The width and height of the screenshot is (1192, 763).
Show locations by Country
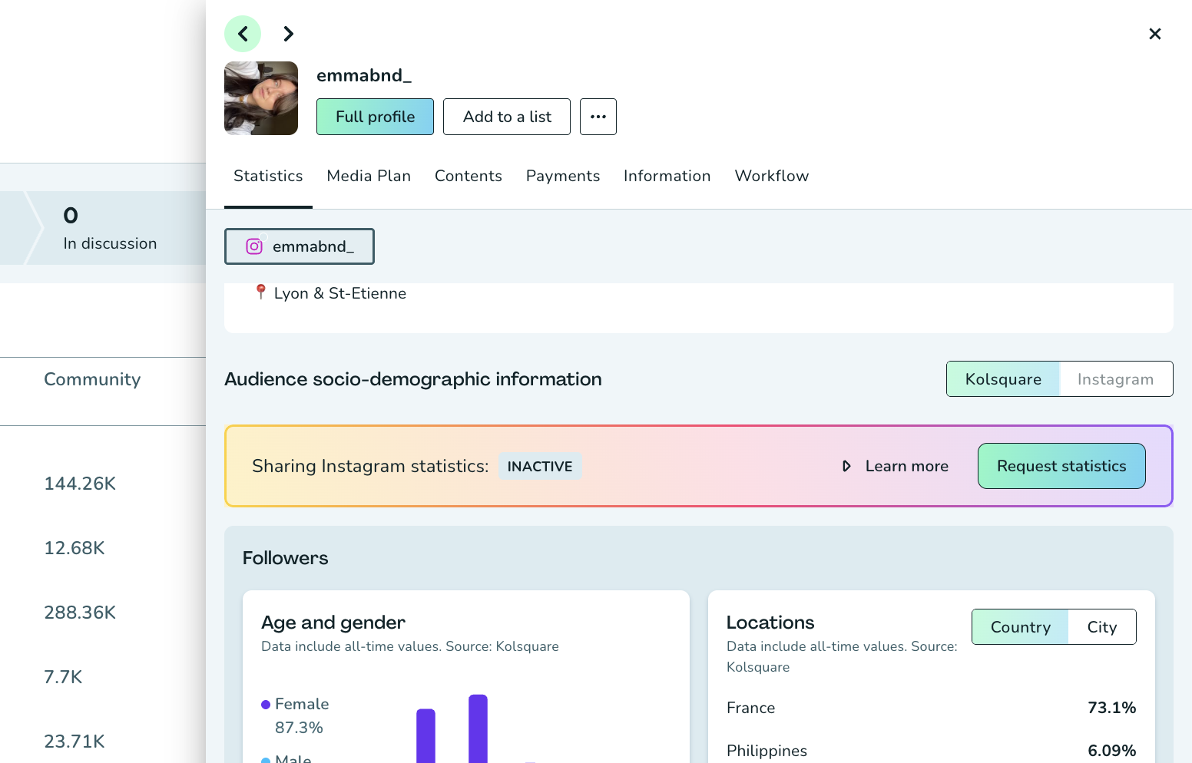[x=1020, y=627]
